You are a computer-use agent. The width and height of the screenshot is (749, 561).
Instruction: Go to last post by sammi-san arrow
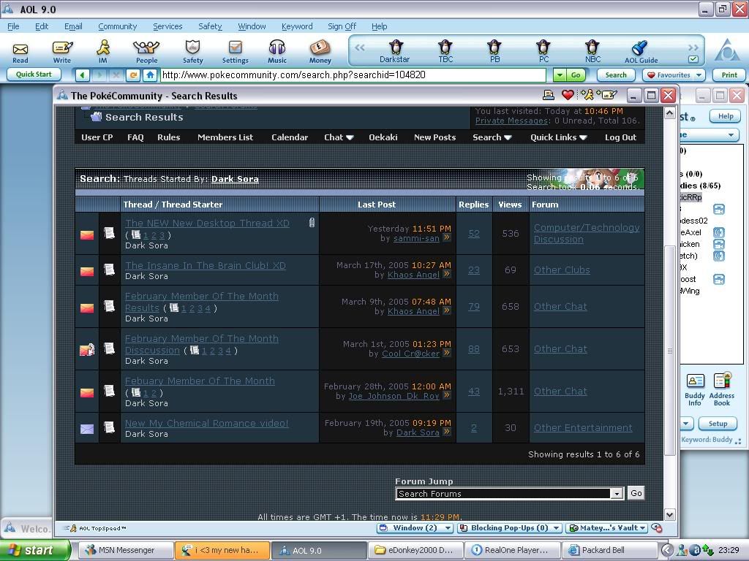coord(447,237)
